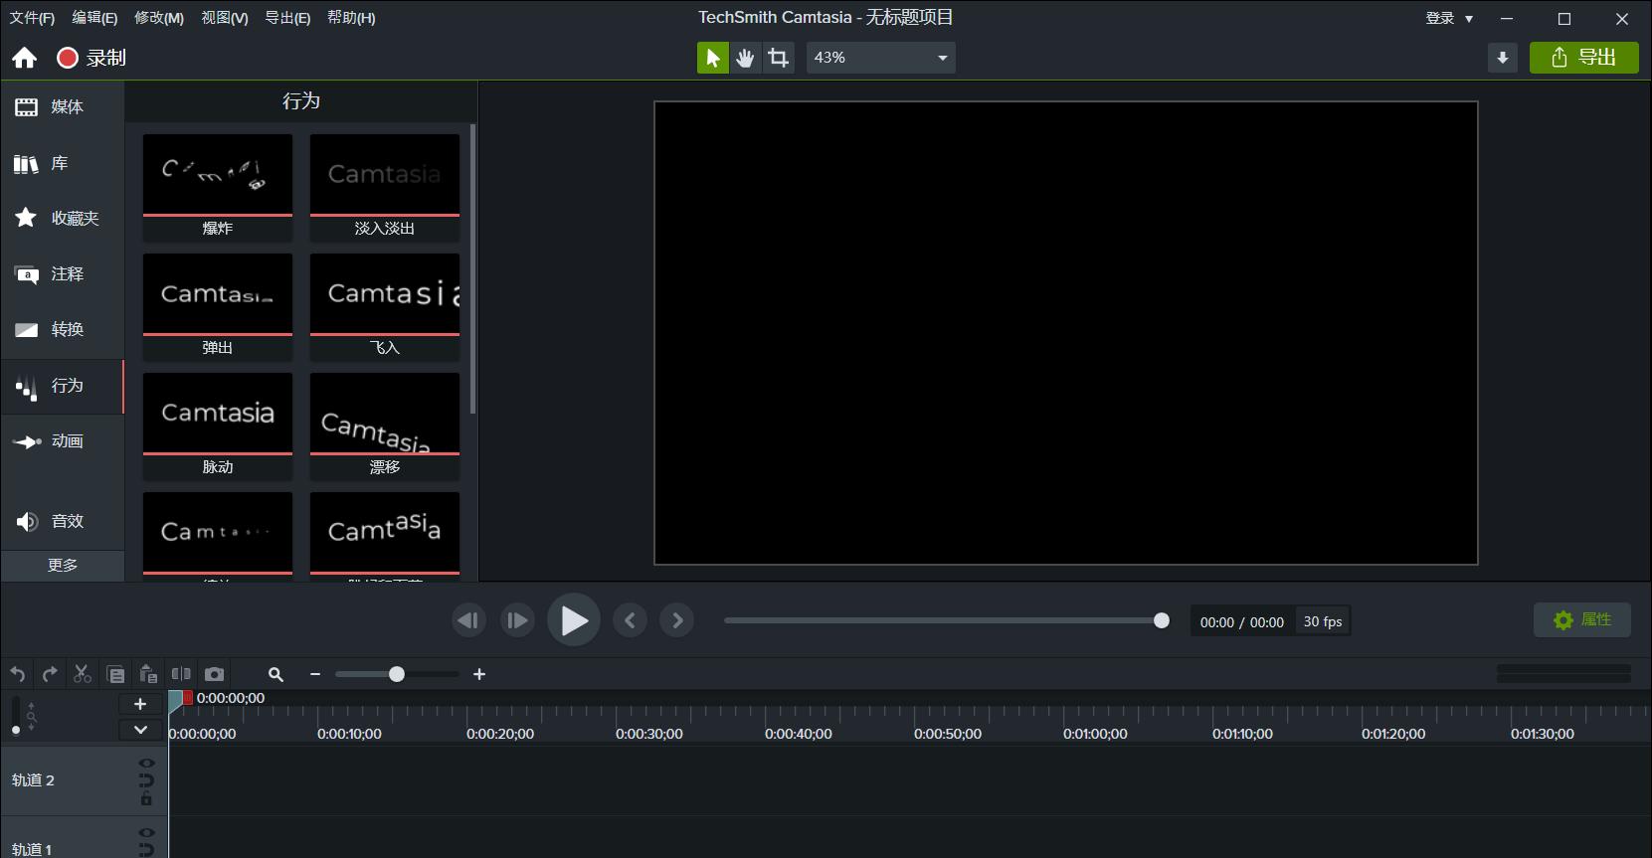Open the 修改(M) menu

click(x=159, y=18)
